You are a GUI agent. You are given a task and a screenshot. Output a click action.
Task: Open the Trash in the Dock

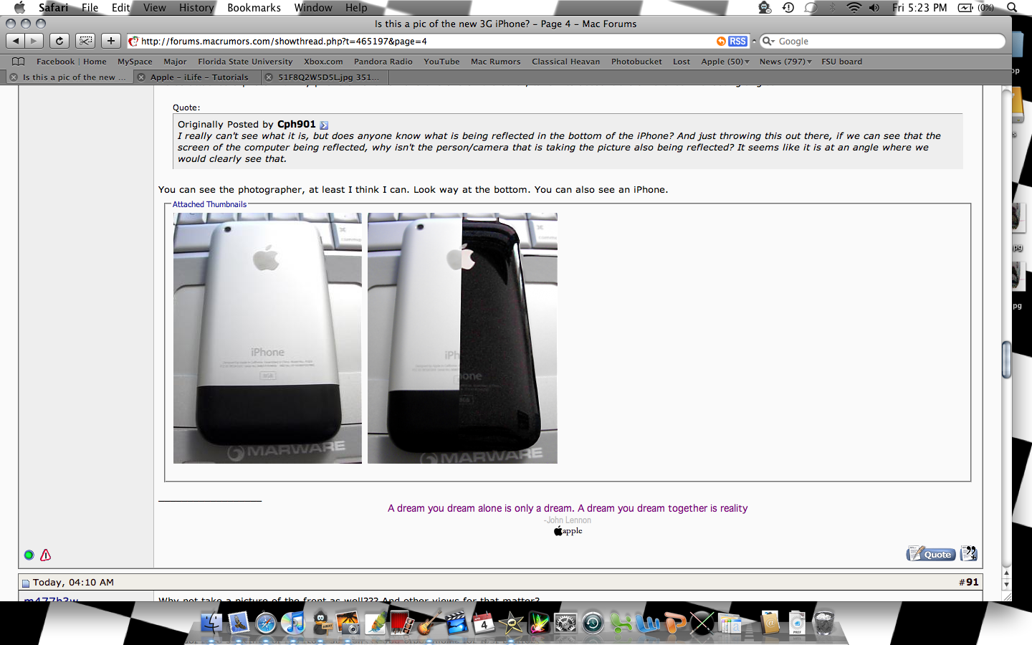point(825,623)
